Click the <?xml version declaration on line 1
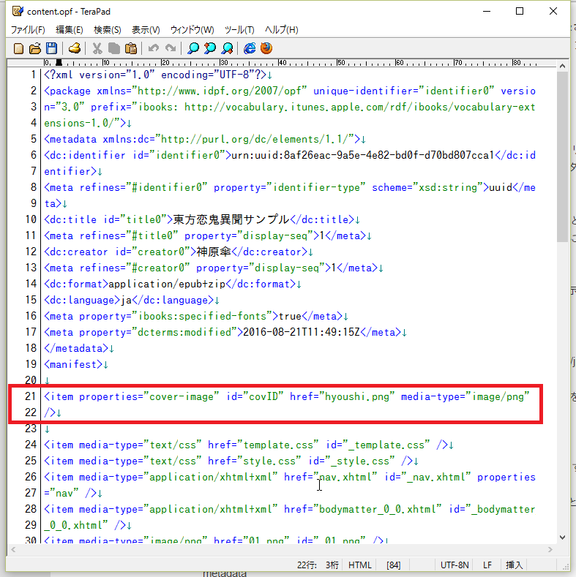Image resolution: width=576 pixels, height=577 pixels. coord(155,75)
